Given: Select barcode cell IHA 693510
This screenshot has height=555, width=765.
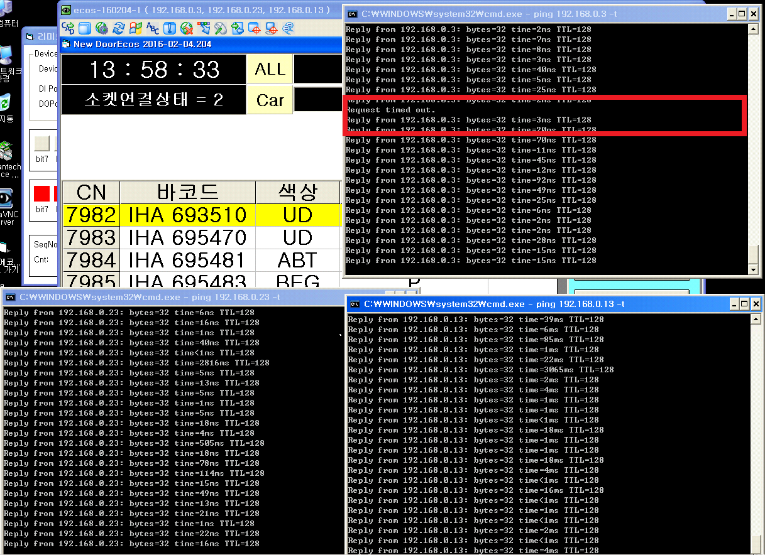Looking at the screenshot, I should [x=187, y=215].
